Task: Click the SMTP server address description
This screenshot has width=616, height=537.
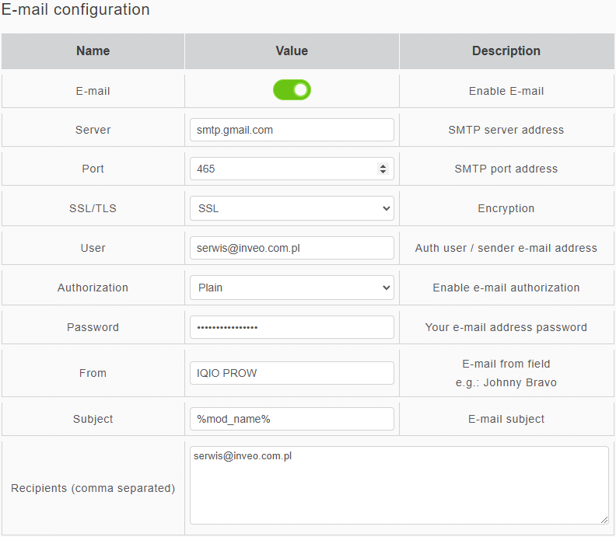Action: tap(506, 130)
